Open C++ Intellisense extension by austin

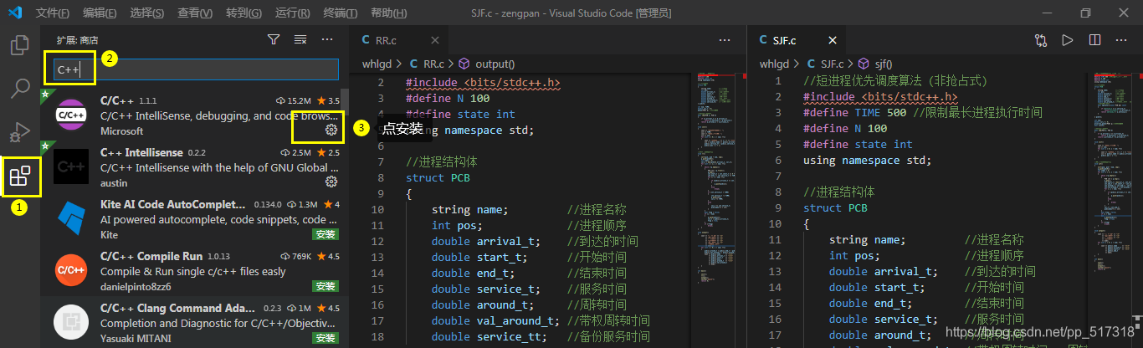coord(196,166)
